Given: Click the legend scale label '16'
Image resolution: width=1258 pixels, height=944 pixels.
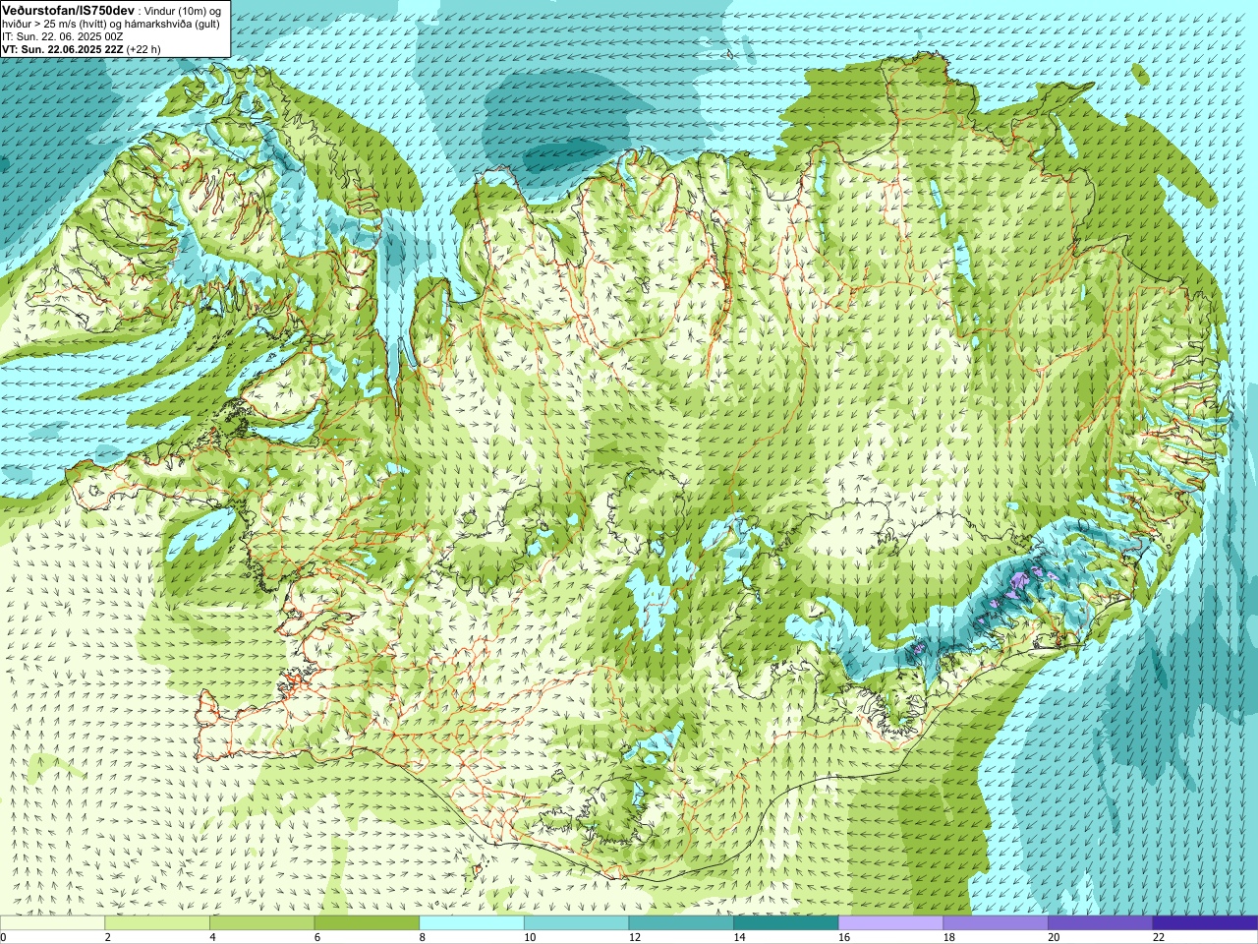Looking at the screenshot, I should (x=844, y=937).
